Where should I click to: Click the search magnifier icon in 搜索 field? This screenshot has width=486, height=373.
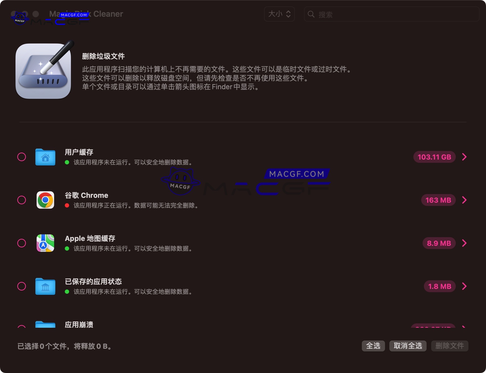pos(311,14)
